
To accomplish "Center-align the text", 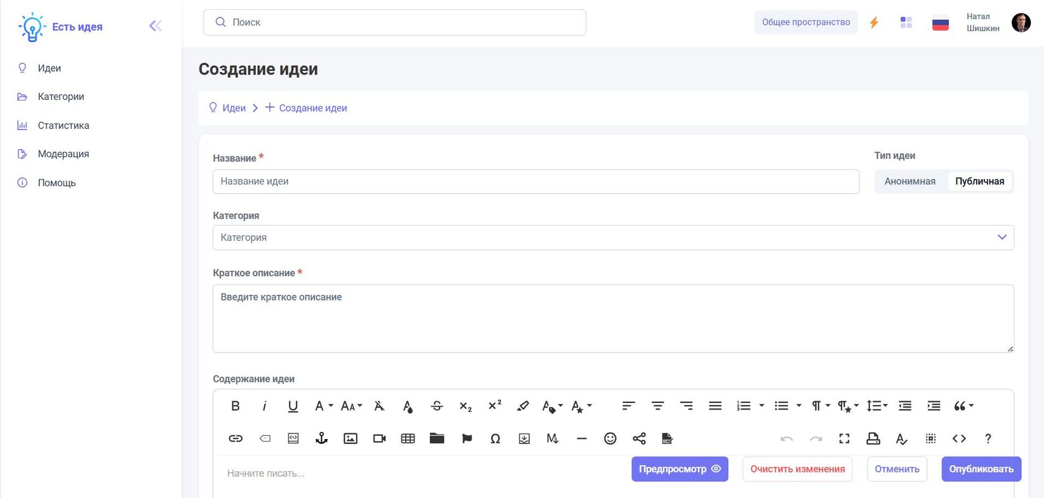I will tap(657, 406).
